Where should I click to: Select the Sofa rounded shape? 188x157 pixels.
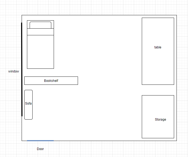click(x=28, y=112)
